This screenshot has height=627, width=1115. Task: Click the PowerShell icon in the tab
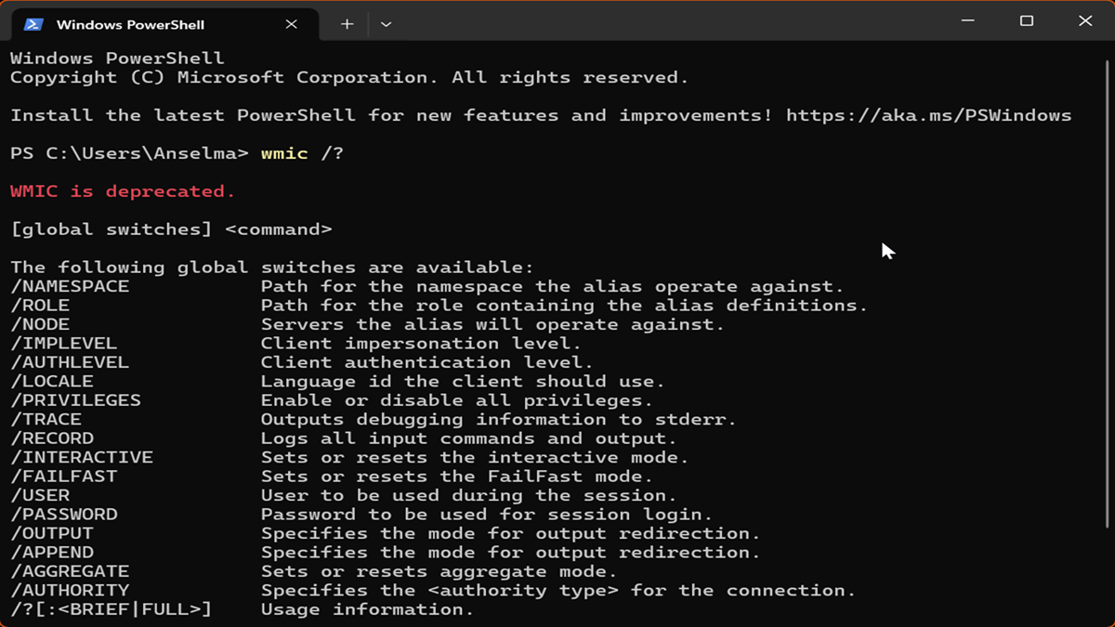[33, 24]
